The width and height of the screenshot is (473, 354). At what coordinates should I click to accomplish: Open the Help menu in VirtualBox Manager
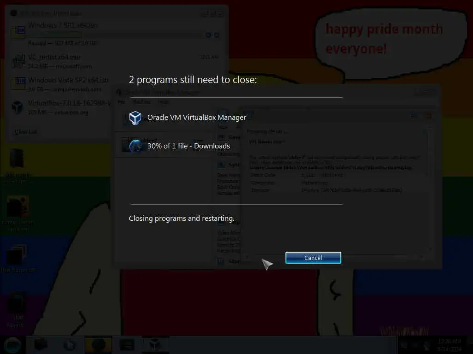163,102
